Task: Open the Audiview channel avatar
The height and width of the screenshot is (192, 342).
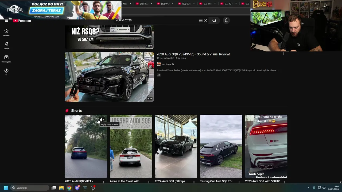Action: [x=159, y=64]
